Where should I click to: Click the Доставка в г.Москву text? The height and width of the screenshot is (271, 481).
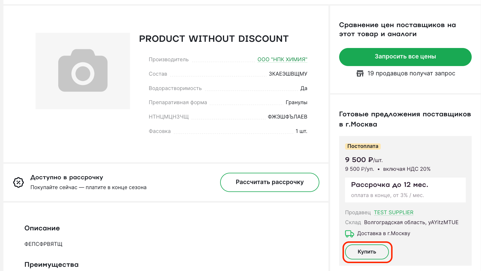coord(383,233)
